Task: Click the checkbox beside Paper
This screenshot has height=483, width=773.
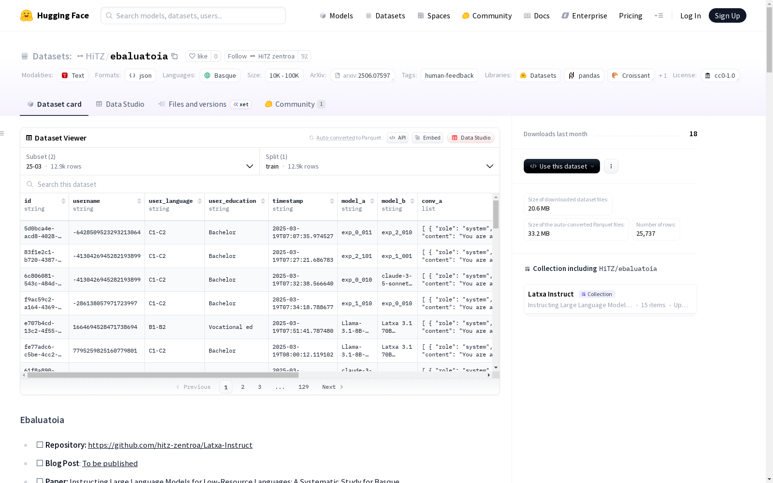Action: [x=40, y=481]
